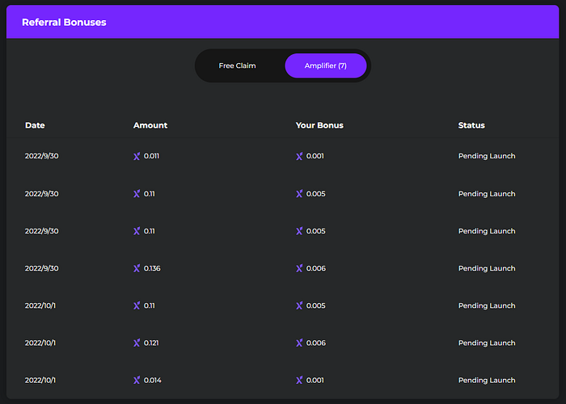The height and width of the screenshot is (404, 566).
Task: Click token icon beside 0.121 amount
Action: point(137,343)
